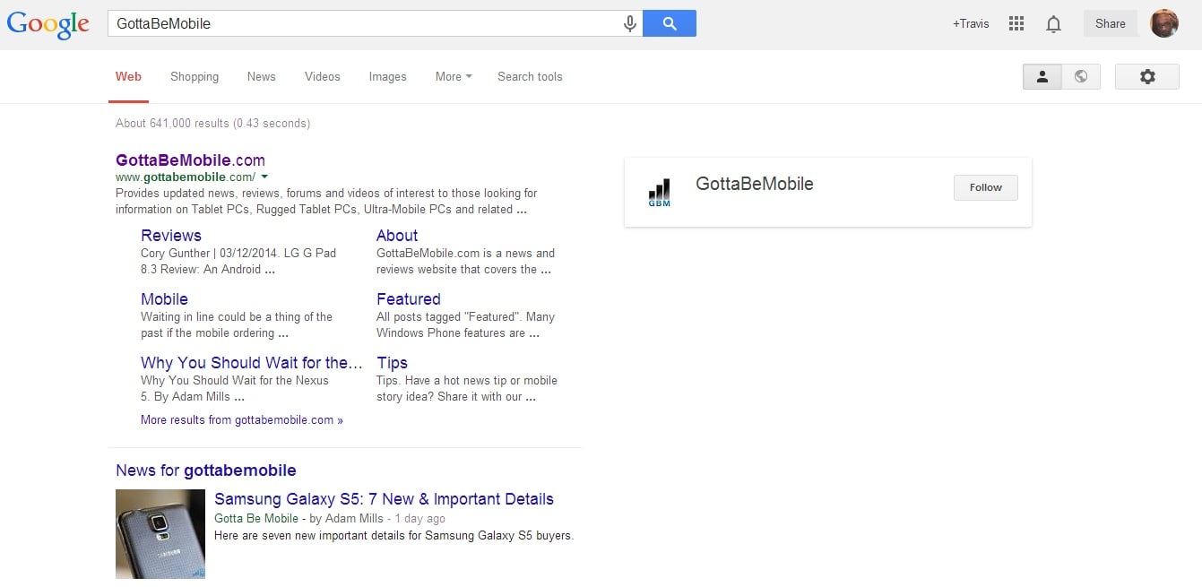Viewport: 1202px width, 587px height.
Task: Click the About 641,000 results text
Action: (x=212, y=124)
